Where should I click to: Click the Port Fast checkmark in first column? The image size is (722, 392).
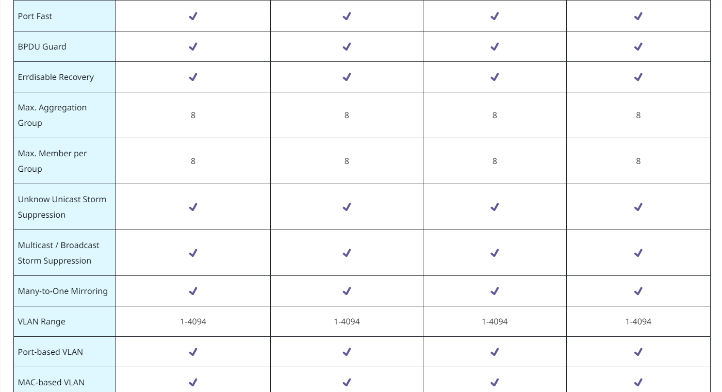(x=193, y=16)
